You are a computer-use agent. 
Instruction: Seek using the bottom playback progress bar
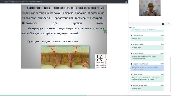tap(85, 96)
